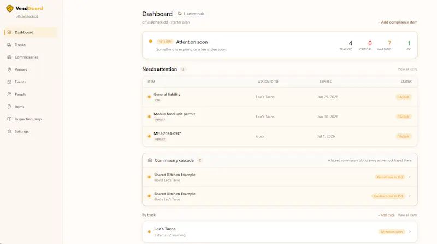Expand Shared Kitchen Example Permit due row chevron
Screen dimensions: 437x244
(410, 177)
